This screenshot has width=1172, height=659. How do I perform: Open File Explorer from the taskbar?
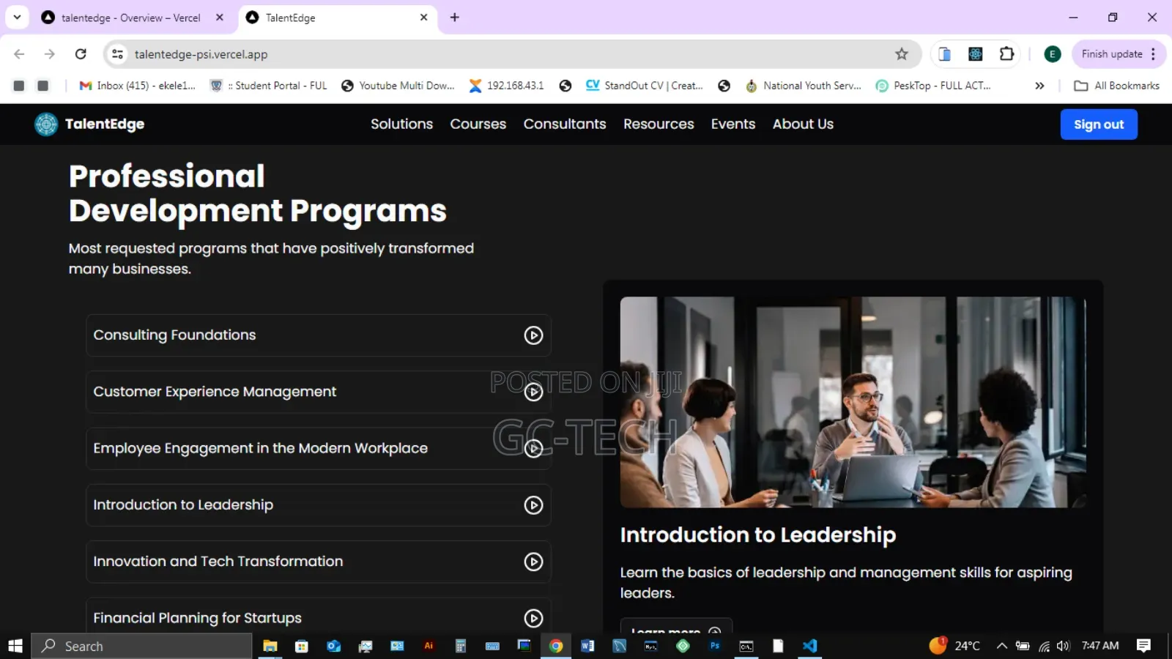click(270, 646)
